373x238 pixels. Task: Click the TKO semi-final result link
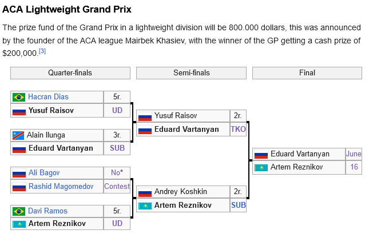(238, 129)
